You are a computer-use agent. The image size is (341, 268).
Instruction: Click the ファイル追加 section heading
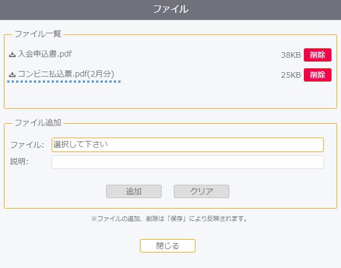38,123
